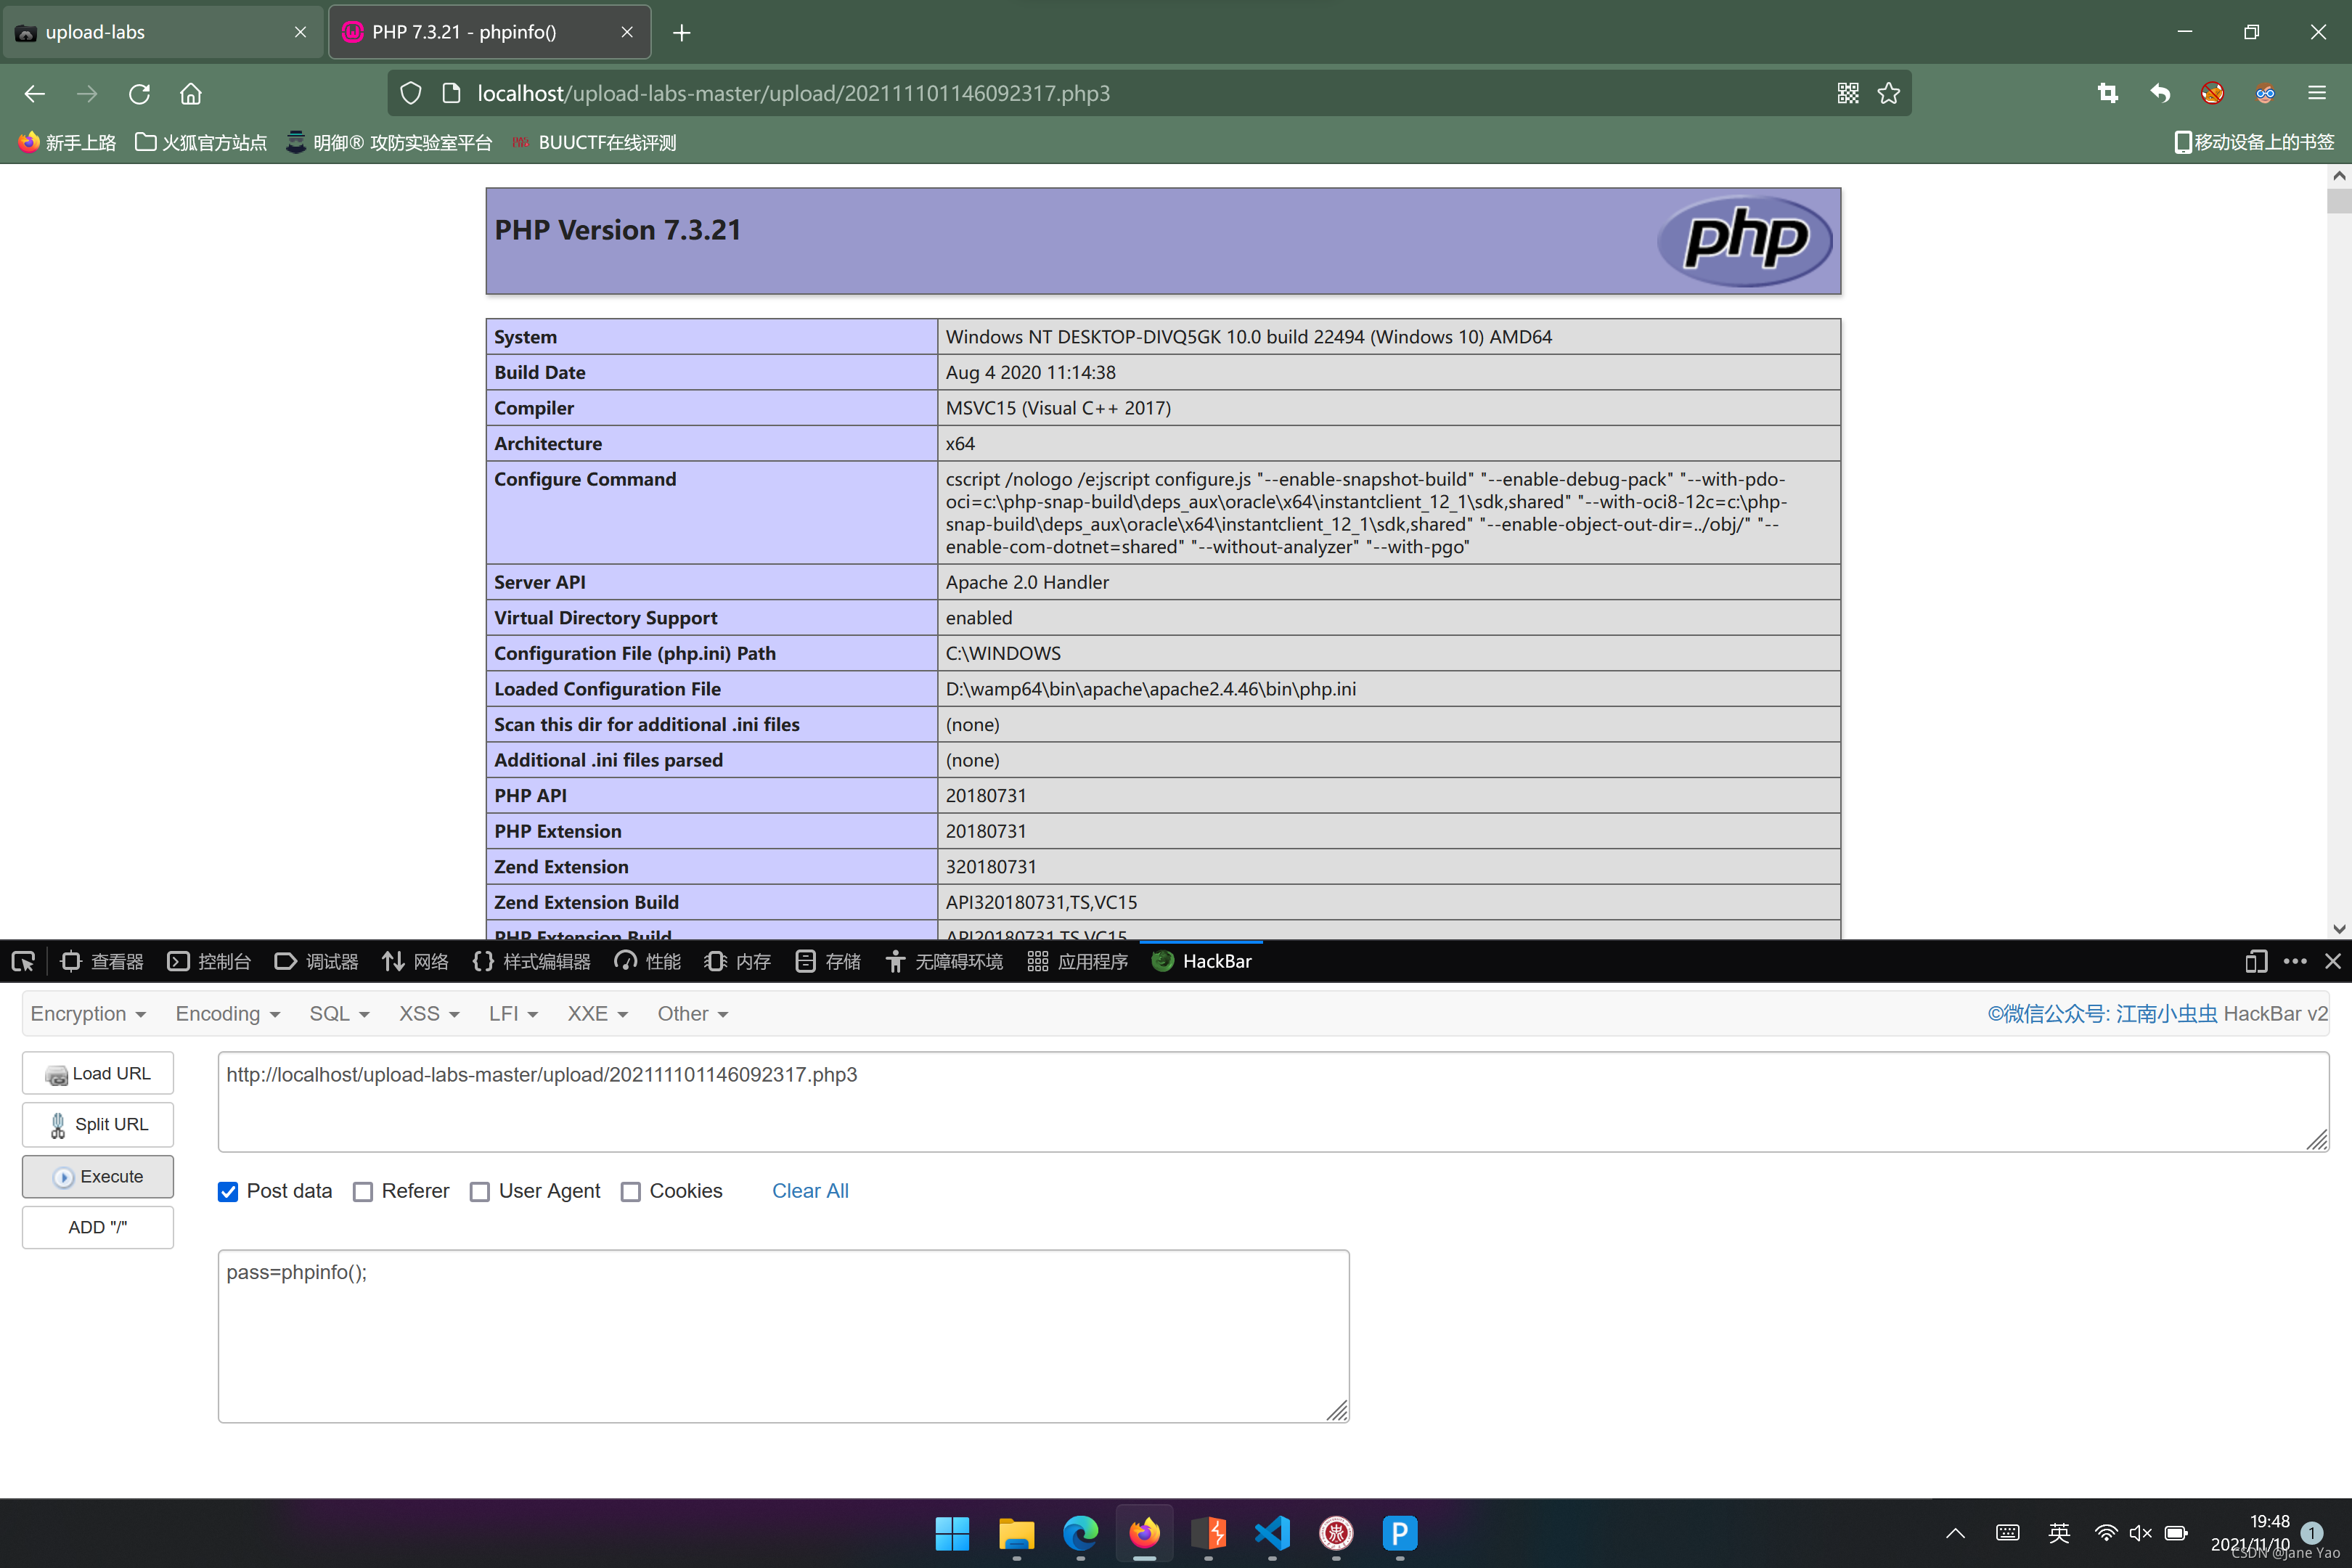2352x1568 pixels.
Task: Enable the Cookies checkbox
Action: click(630, 1191)
